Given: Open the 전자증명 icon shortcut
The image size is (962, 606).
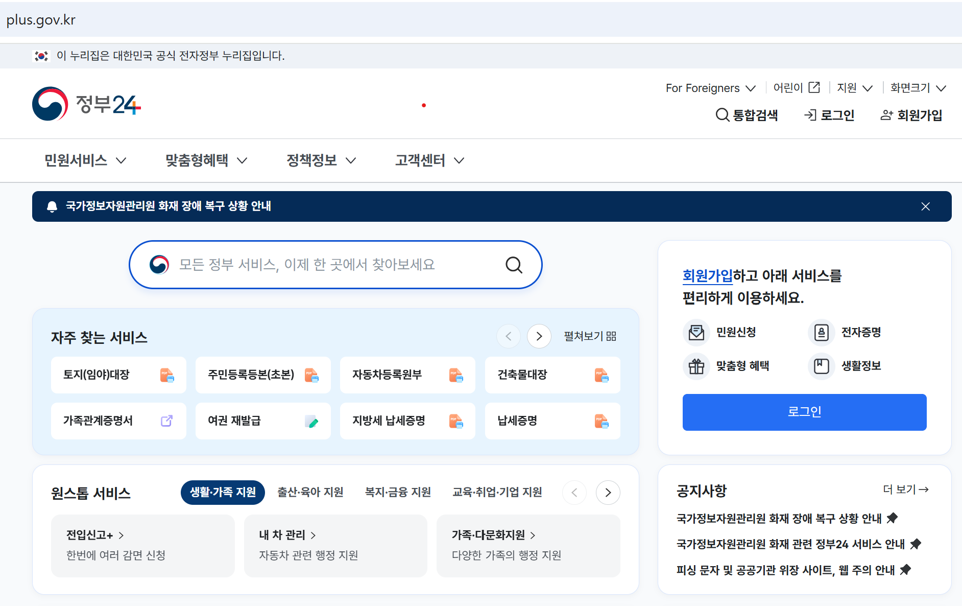Looking at the screenshot, I should [821, 333].
